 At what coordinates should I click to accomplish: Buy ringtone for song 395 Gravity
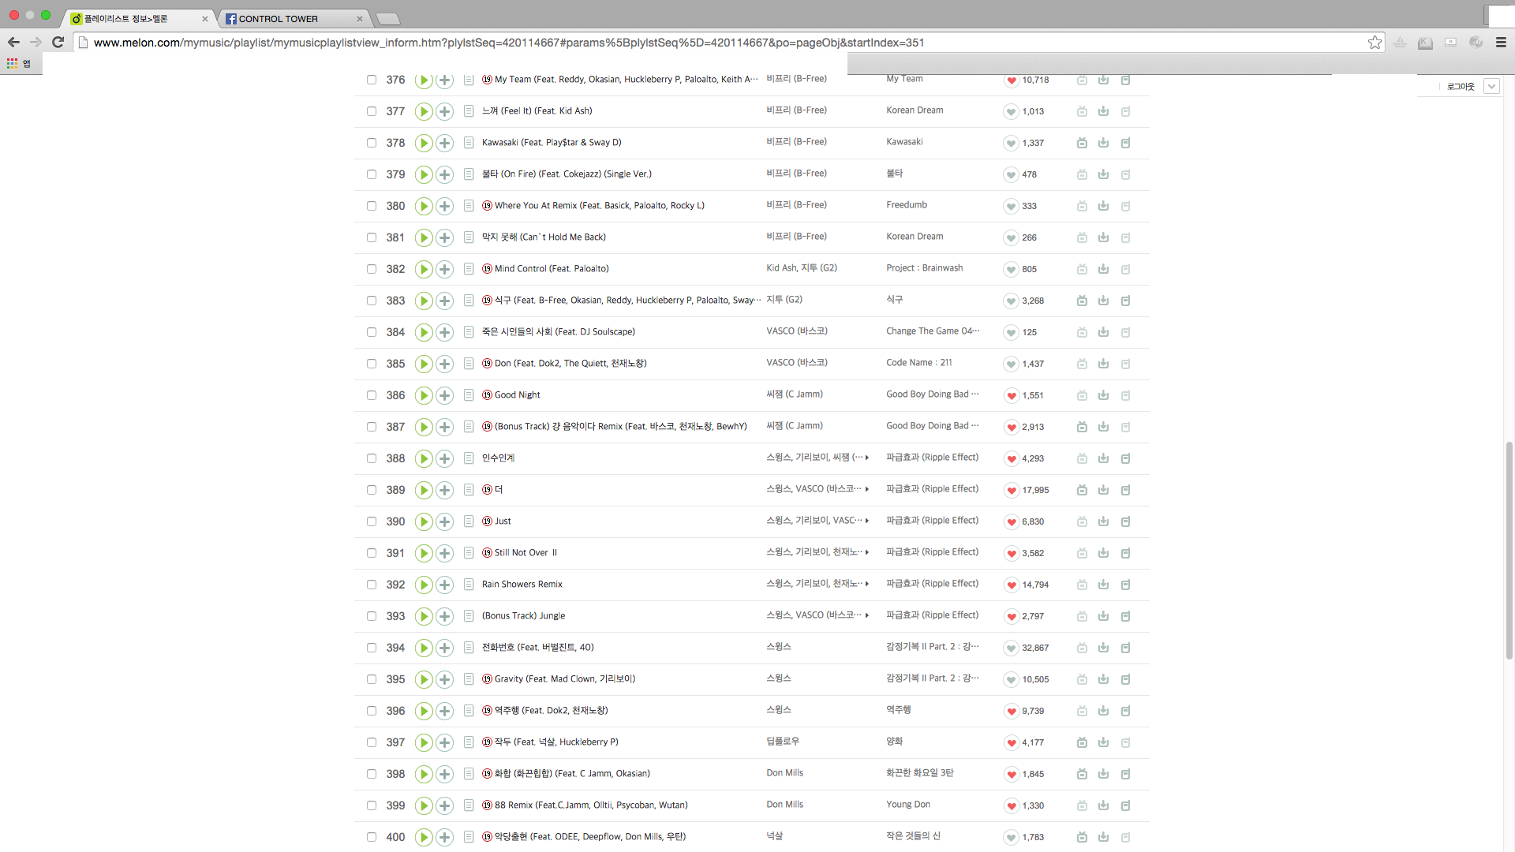click(x=1125, y=679)
